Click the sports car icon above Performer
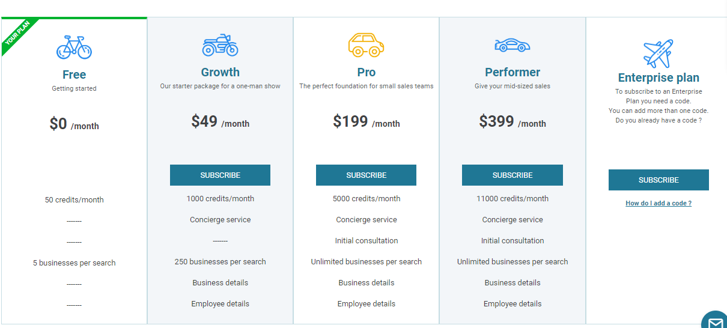This screenshot has width=727, height=328. [513, 45]
